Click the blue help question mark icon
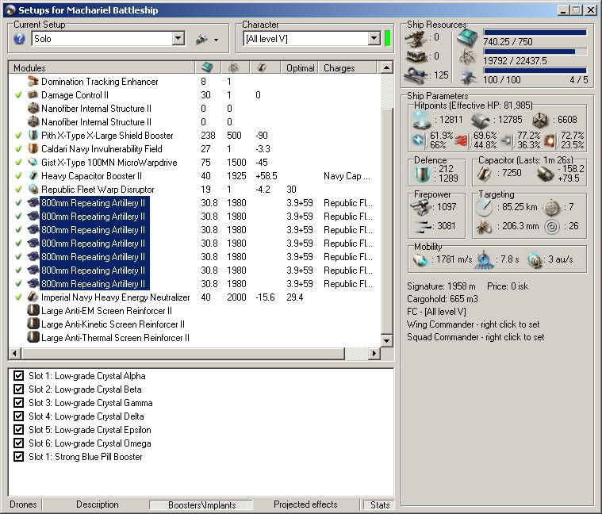The height and width of the screenshot is (514, 602). coord(20,39)
